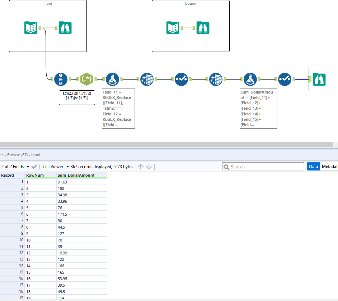Click the down arrow for next record

[x=149, y=167]
